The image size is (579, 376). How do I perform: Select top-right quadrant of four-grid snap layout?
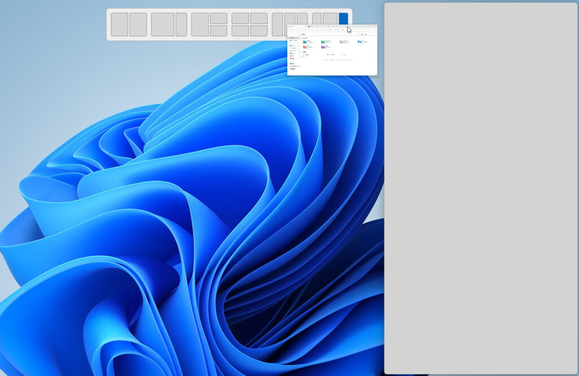click(259, 18)
